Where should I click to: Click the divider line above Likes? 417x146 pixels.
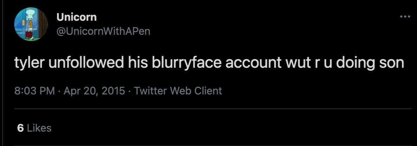[213, 109]
